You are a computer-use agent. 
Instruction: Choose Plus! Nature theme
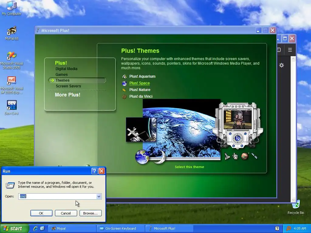tap(140, 90)
